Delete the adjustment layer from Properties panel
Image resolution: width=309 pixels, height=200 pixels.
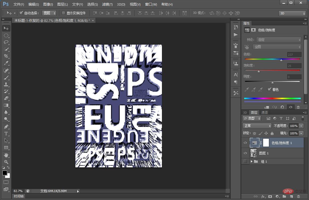coord(298,107)
